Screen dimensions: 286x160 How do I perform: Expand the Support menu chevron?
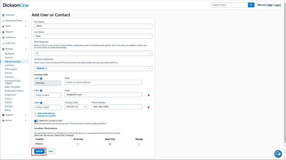(x=26, y=115)
